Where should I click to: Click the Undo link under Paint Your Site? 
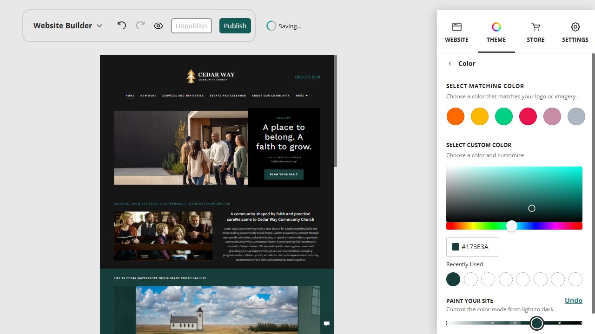[574, 301]
